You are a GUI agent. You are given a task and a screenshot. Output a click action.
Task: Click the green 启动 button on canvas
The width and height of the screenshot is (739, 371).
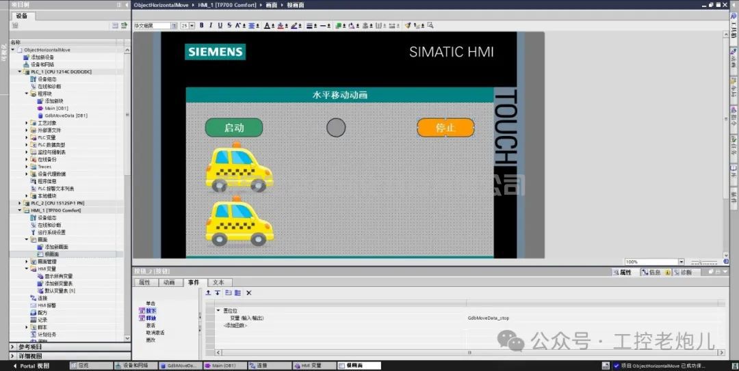[x=234, y=128]
